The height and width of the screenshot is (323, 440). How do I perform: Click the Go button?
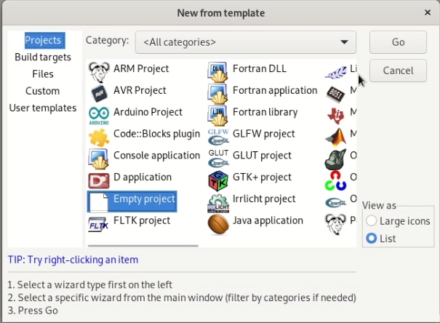398,42
